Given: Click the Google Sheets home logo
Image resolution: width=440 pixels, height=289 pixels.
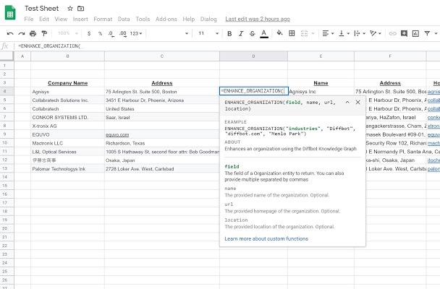Looking at the screenshot, I should [10, 13].
